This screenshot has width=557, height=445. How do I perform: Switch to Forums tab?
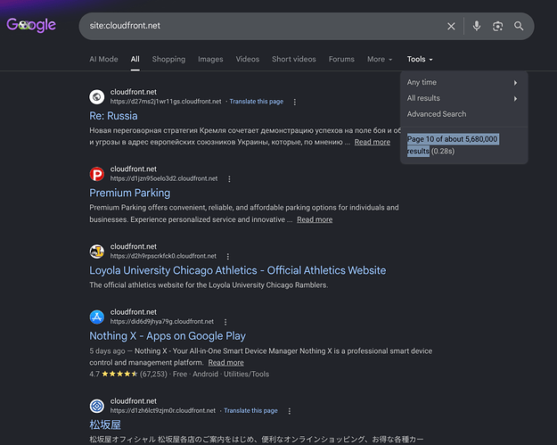tap(341, 60)
